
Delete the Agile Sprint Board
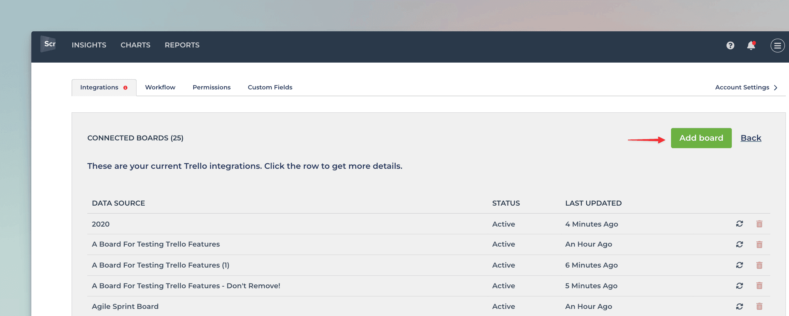(759, 306)
